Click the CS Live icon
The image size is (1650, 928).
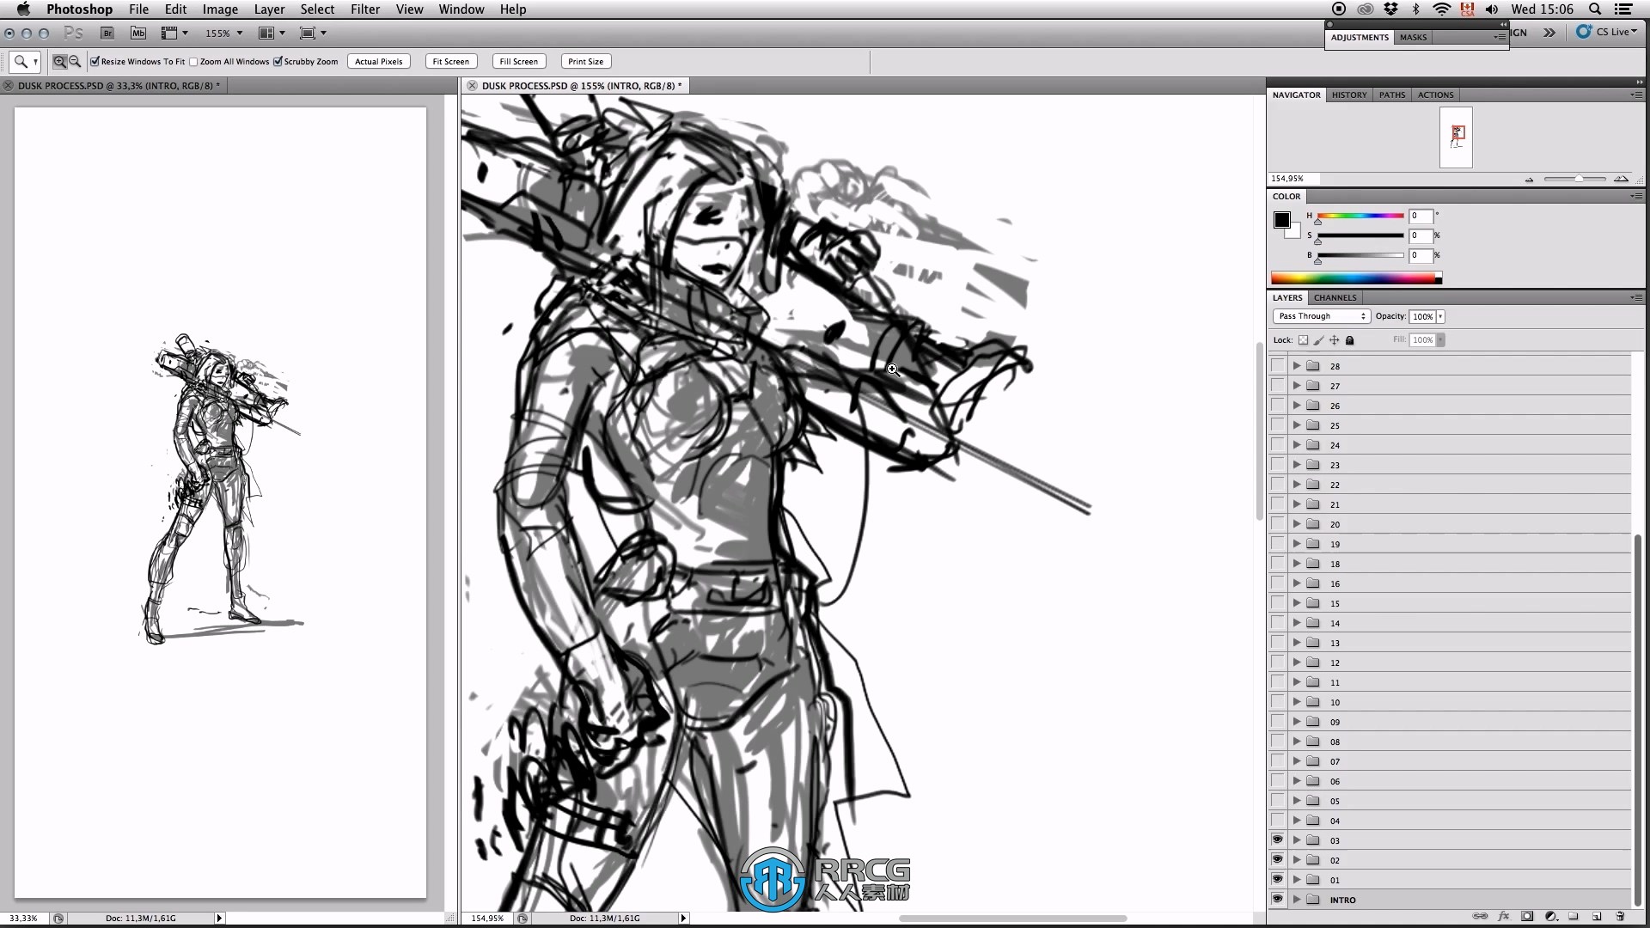(x=1584, y=32)
